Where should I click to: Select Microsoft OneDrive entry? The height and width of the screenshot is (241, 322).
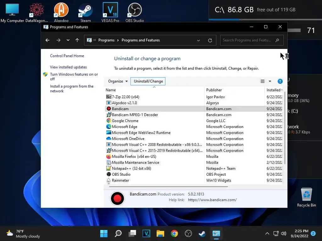[x=194, y=138]
